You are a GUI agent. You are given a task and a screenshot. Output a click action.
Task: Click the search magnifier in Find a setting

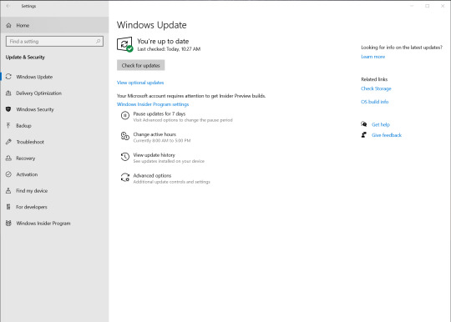pyautogui.click(x=98, y=42)
